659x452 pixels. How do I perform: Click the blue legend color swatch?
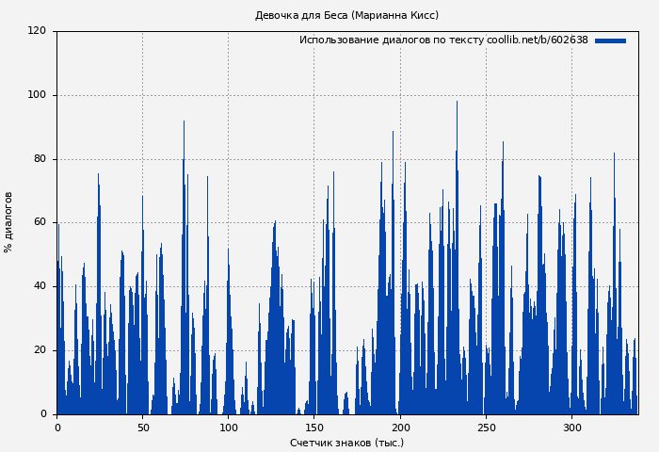coord(610,40)
